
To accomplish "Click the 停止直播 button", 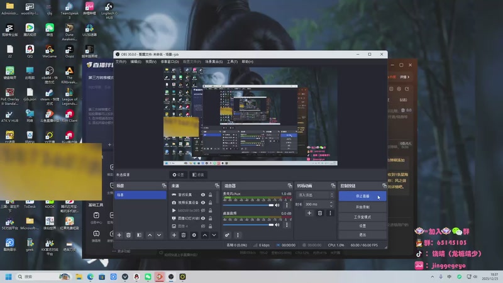I will pos(363,196).
